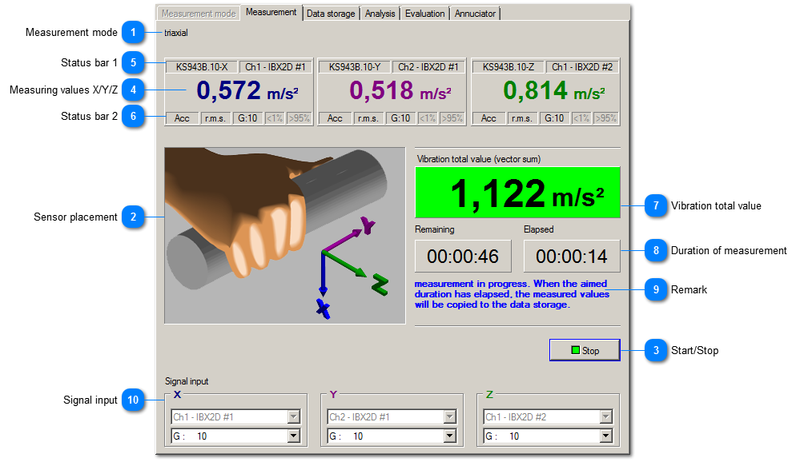Click the Measurement mode callout badge 1
This screenshot has height=462, width=800.
(x=133, y=33)
